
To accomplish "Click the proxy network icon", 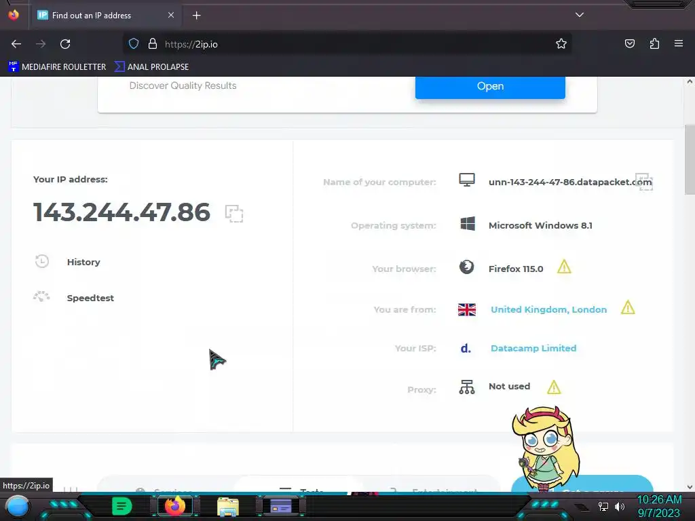I will pos(467,387).
